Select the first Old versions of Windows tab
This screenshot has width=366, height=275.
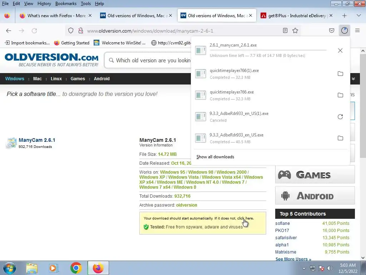pos(136,16)
